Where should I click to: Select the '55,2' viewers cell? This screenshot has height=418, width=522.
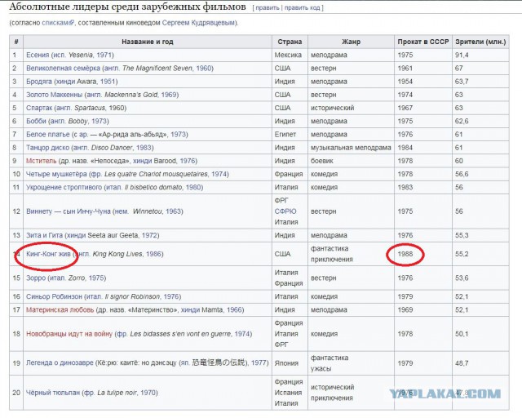[x=480, y=254]
